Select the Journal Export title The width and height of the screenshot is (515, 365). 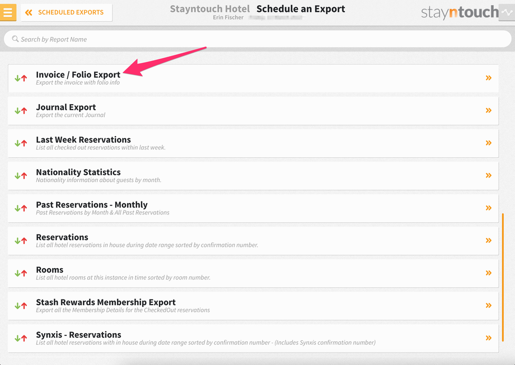tap(66, 107)
